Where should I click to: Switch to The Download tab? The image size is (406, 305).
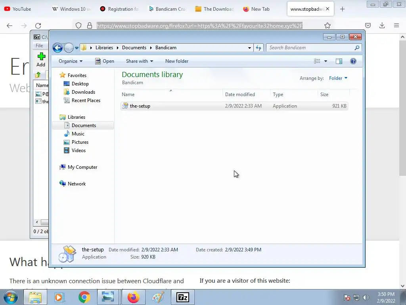click(x=215, y=9)
